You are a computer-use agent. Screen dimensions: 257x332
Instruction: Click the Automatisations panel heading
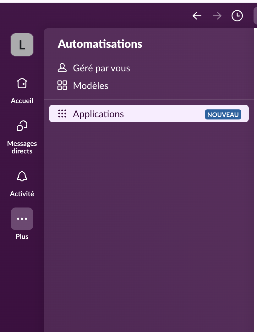[100, 44]
